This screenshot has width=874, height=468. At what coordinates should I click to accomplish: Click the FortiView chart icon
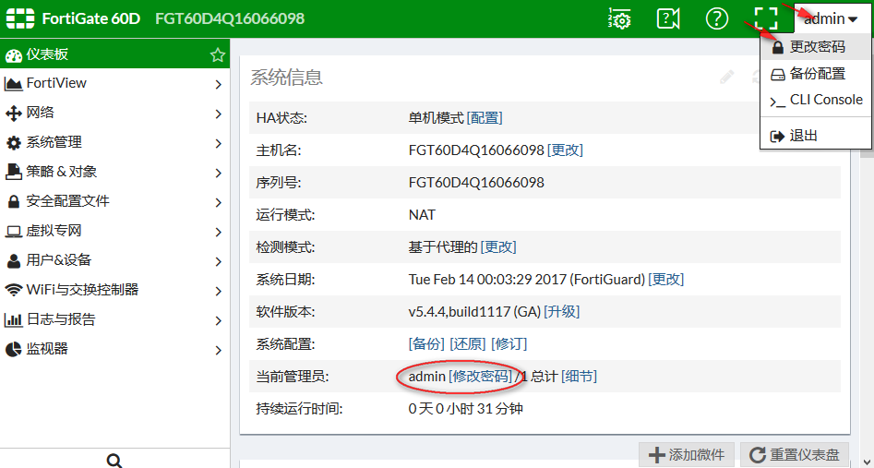13,84
